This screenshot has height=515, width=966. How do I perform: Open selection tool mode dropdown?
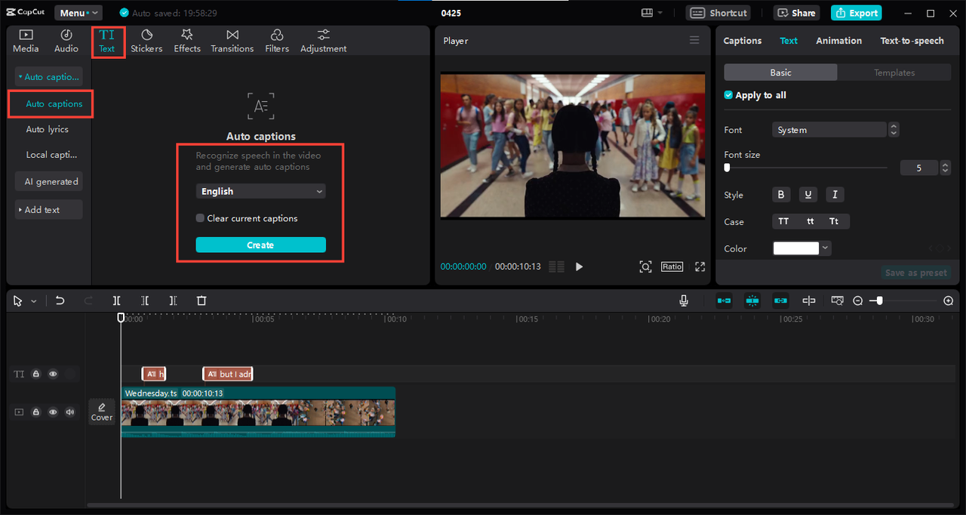33,301
